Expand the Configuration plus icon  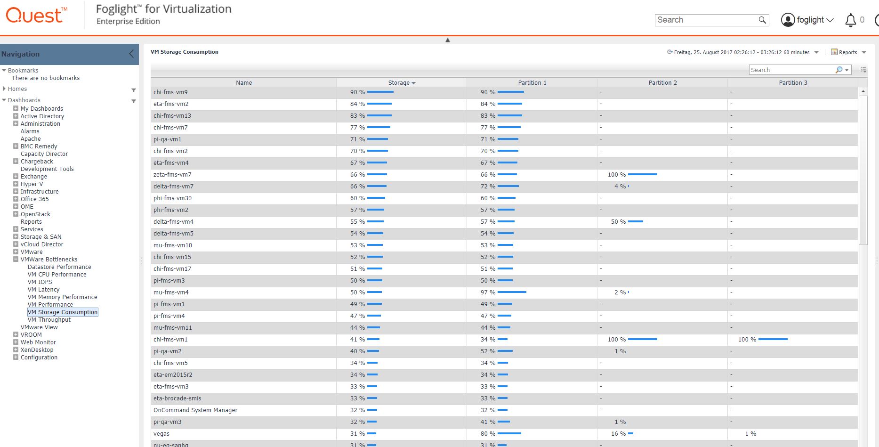16,357
